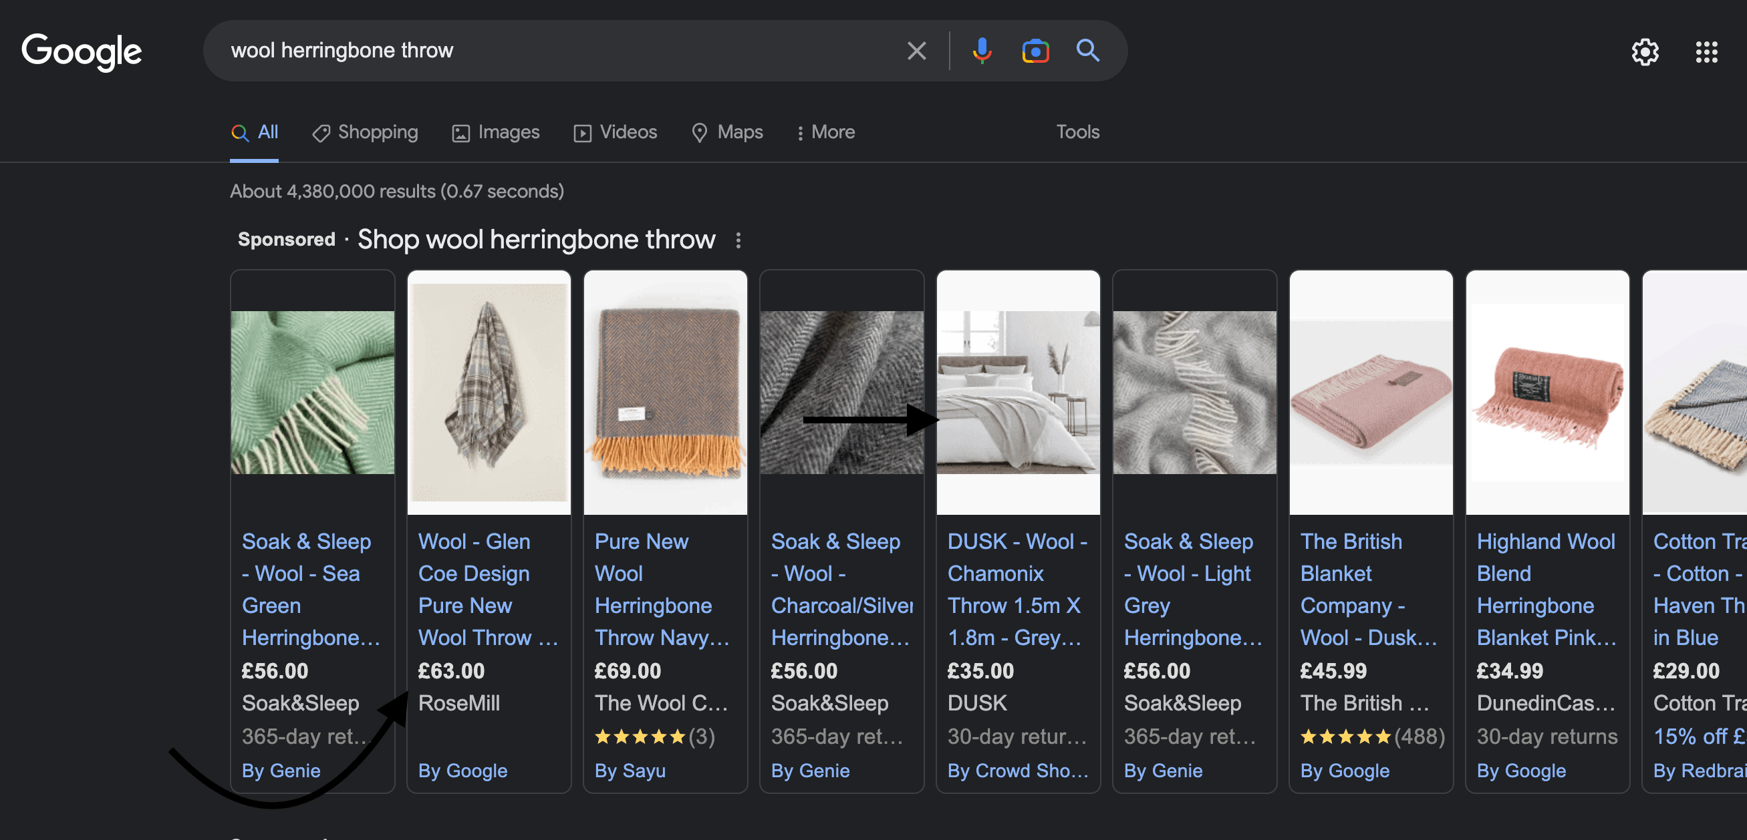Open the light grey herringbone throw image
The width and height of the screenshot is (1747, 840).
click(x=1194, y=392)
